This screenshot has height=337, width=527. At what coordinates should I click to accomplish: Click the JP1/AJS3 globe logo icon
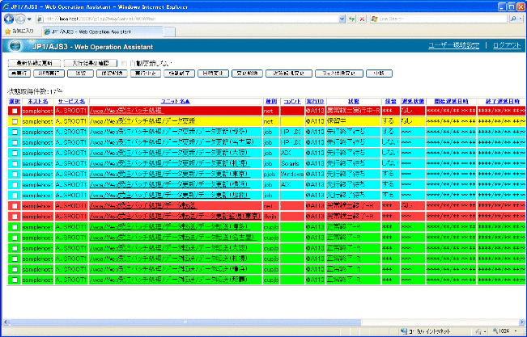click(x=14, y=46)
